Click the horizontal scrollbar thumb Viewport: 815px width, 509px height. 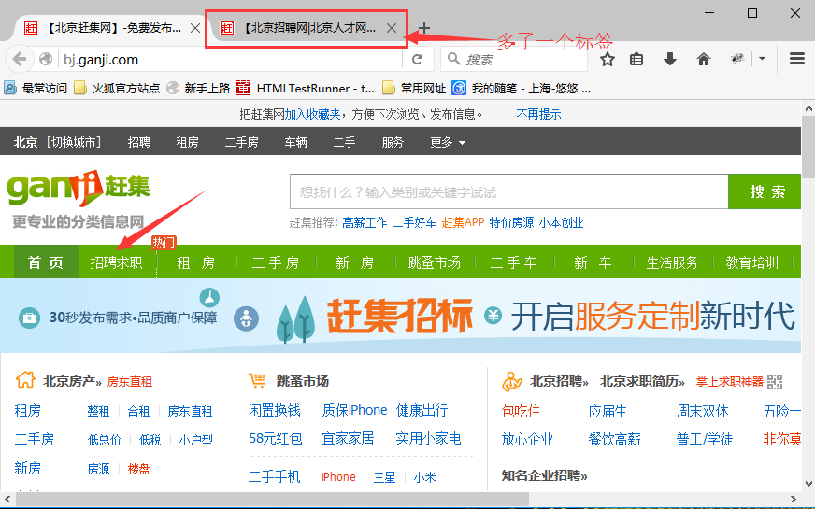click(272, 500)
